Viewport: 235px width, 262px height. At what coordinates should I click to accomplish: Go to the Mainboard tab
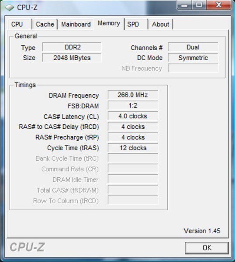76,24
